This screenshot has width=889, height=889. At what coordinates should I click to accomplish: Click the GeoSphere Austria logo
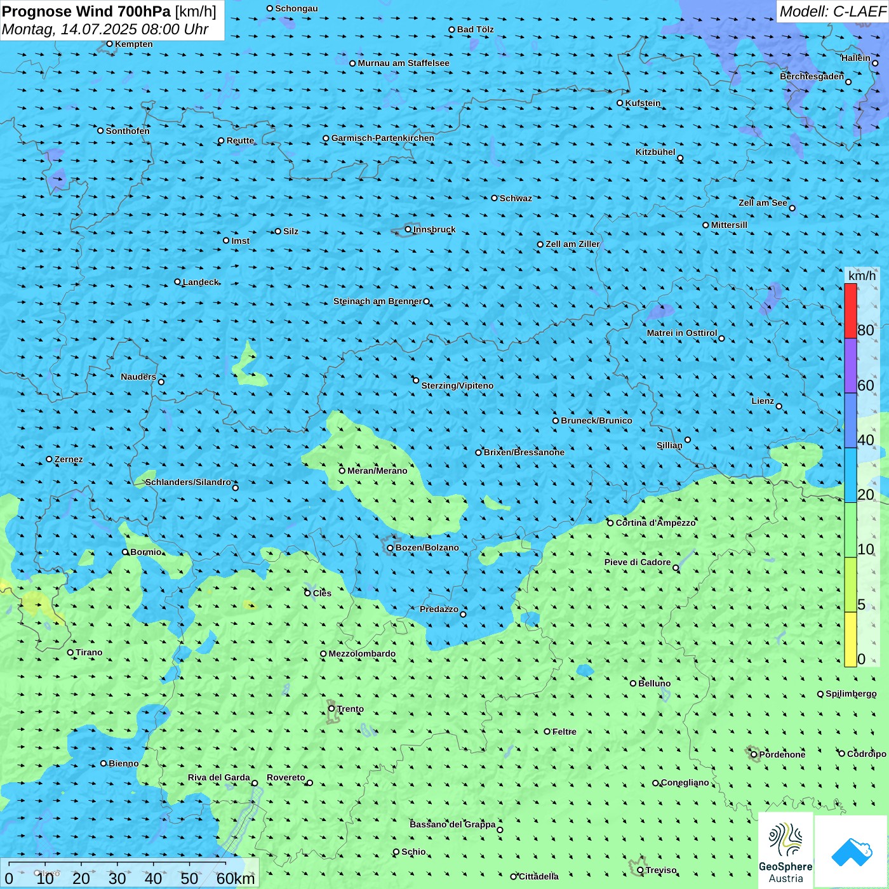click(x=785, y=852)
